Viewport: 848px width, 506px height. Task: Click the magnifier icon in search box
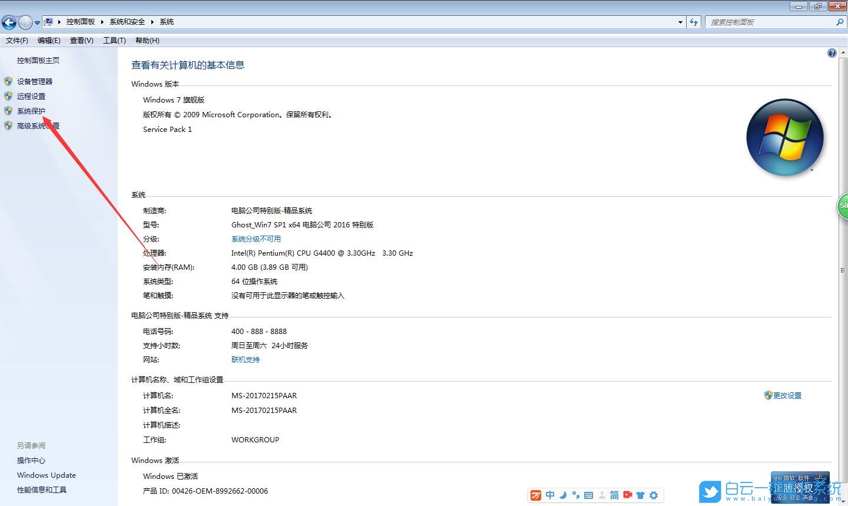[839, 22]
